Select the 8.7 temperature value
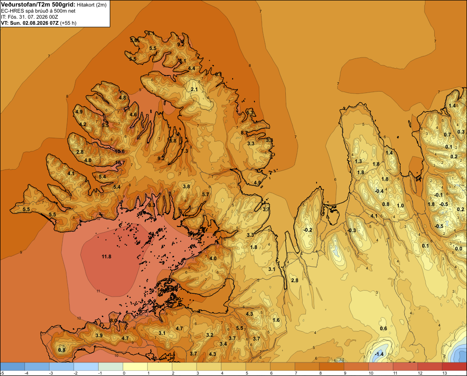 coord(244,133)
